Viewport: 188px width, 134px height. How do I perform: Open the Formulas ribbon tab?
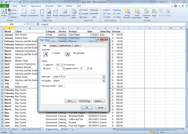(49, 6)
